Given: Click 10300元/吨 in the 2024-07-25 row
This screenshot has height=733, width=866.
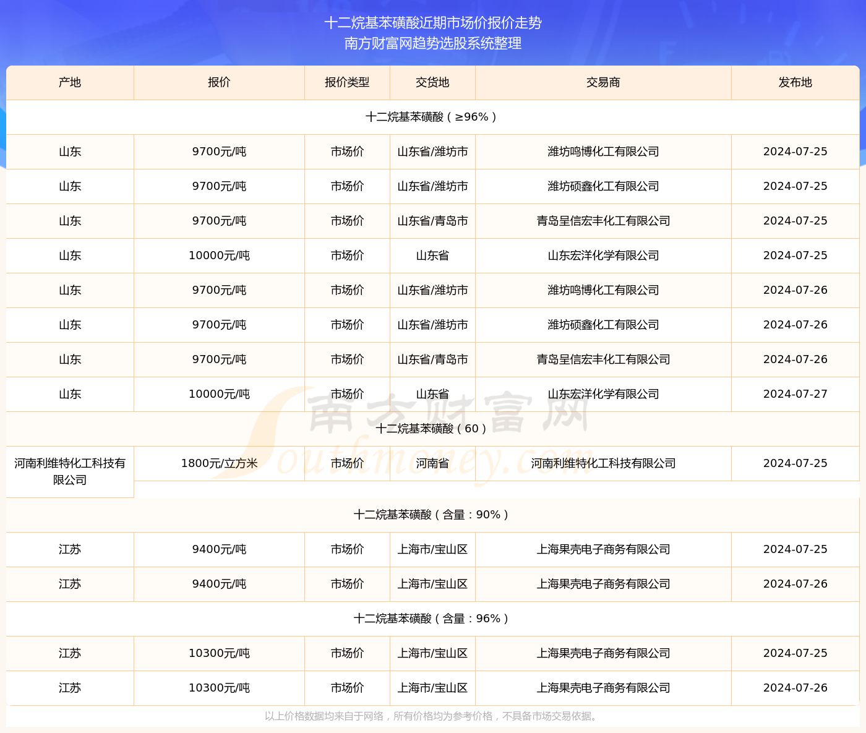Looking at the screenshot, I should coord(219,653).
